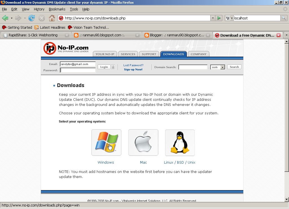Viewport: 289px width, 209px height.
Task: Follow the Lost Password? link
Action: tap(133, 65)
